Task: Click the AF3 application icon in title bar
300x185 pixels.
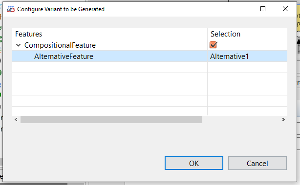Action: pos(11,9)
